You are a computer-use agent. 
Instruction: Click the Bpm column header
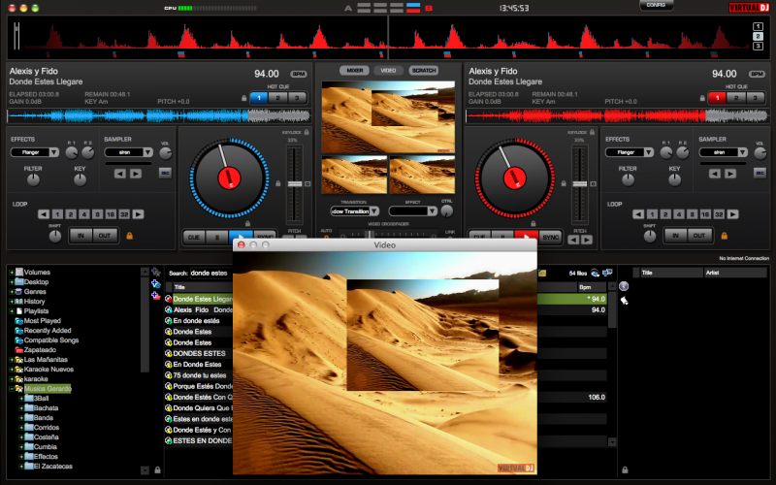pyautogui.click(x=592, y=287)
